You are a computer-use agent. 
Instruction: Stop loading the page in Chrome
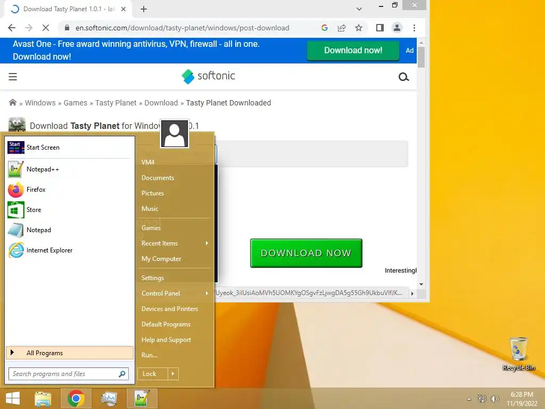point(46,28)
